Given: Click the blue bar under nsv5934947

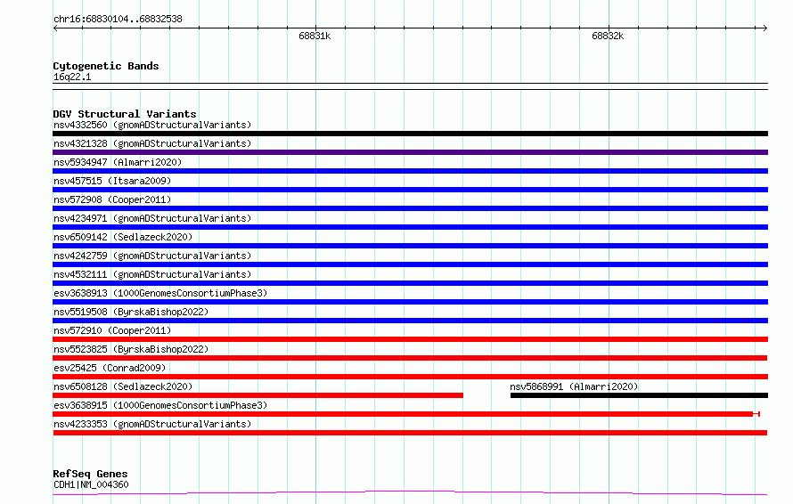Looking at the screenshot, I should pyautogui.click(x=410, y=171).
